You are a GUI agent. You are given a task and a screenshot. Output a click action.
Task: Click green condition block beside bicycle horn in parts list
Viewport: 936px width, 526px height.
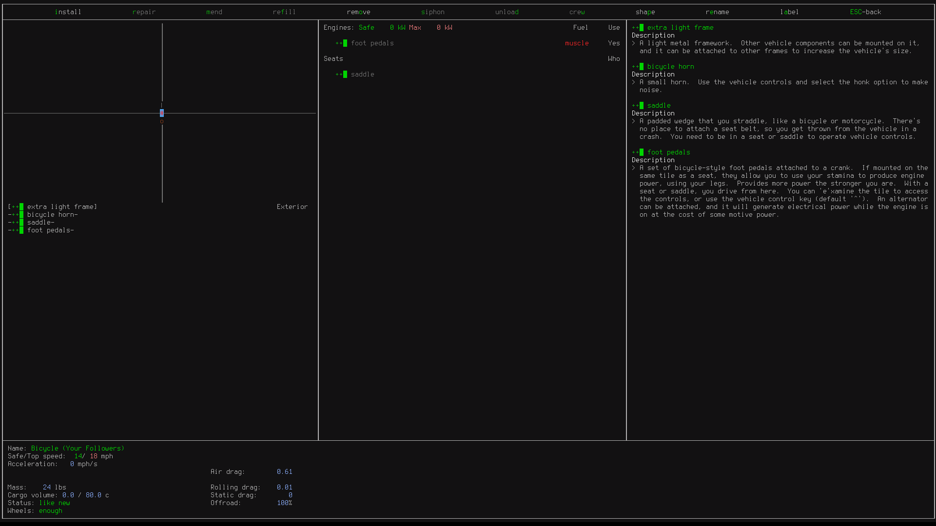click(x=21, y=215)
